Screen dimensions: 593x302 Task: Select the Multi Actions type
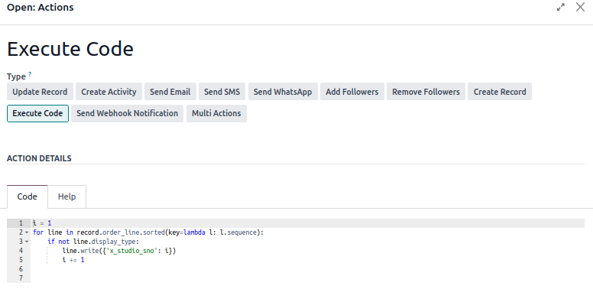tap(216, 113)
